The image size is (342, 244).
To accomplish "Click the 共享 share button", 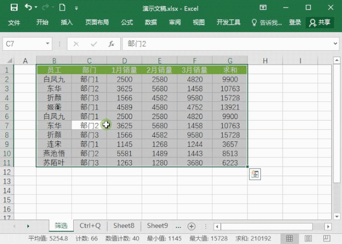I will coord(320,22).
